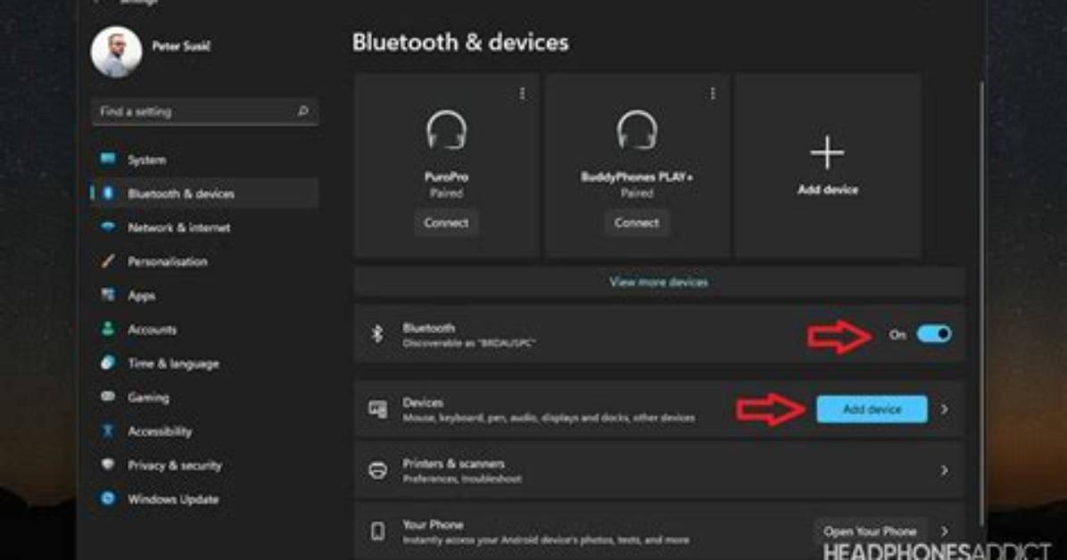This screenshot has height=560, width=1067.
Task: Click the PuroPro device name
Action: click(x=446, y=177)
